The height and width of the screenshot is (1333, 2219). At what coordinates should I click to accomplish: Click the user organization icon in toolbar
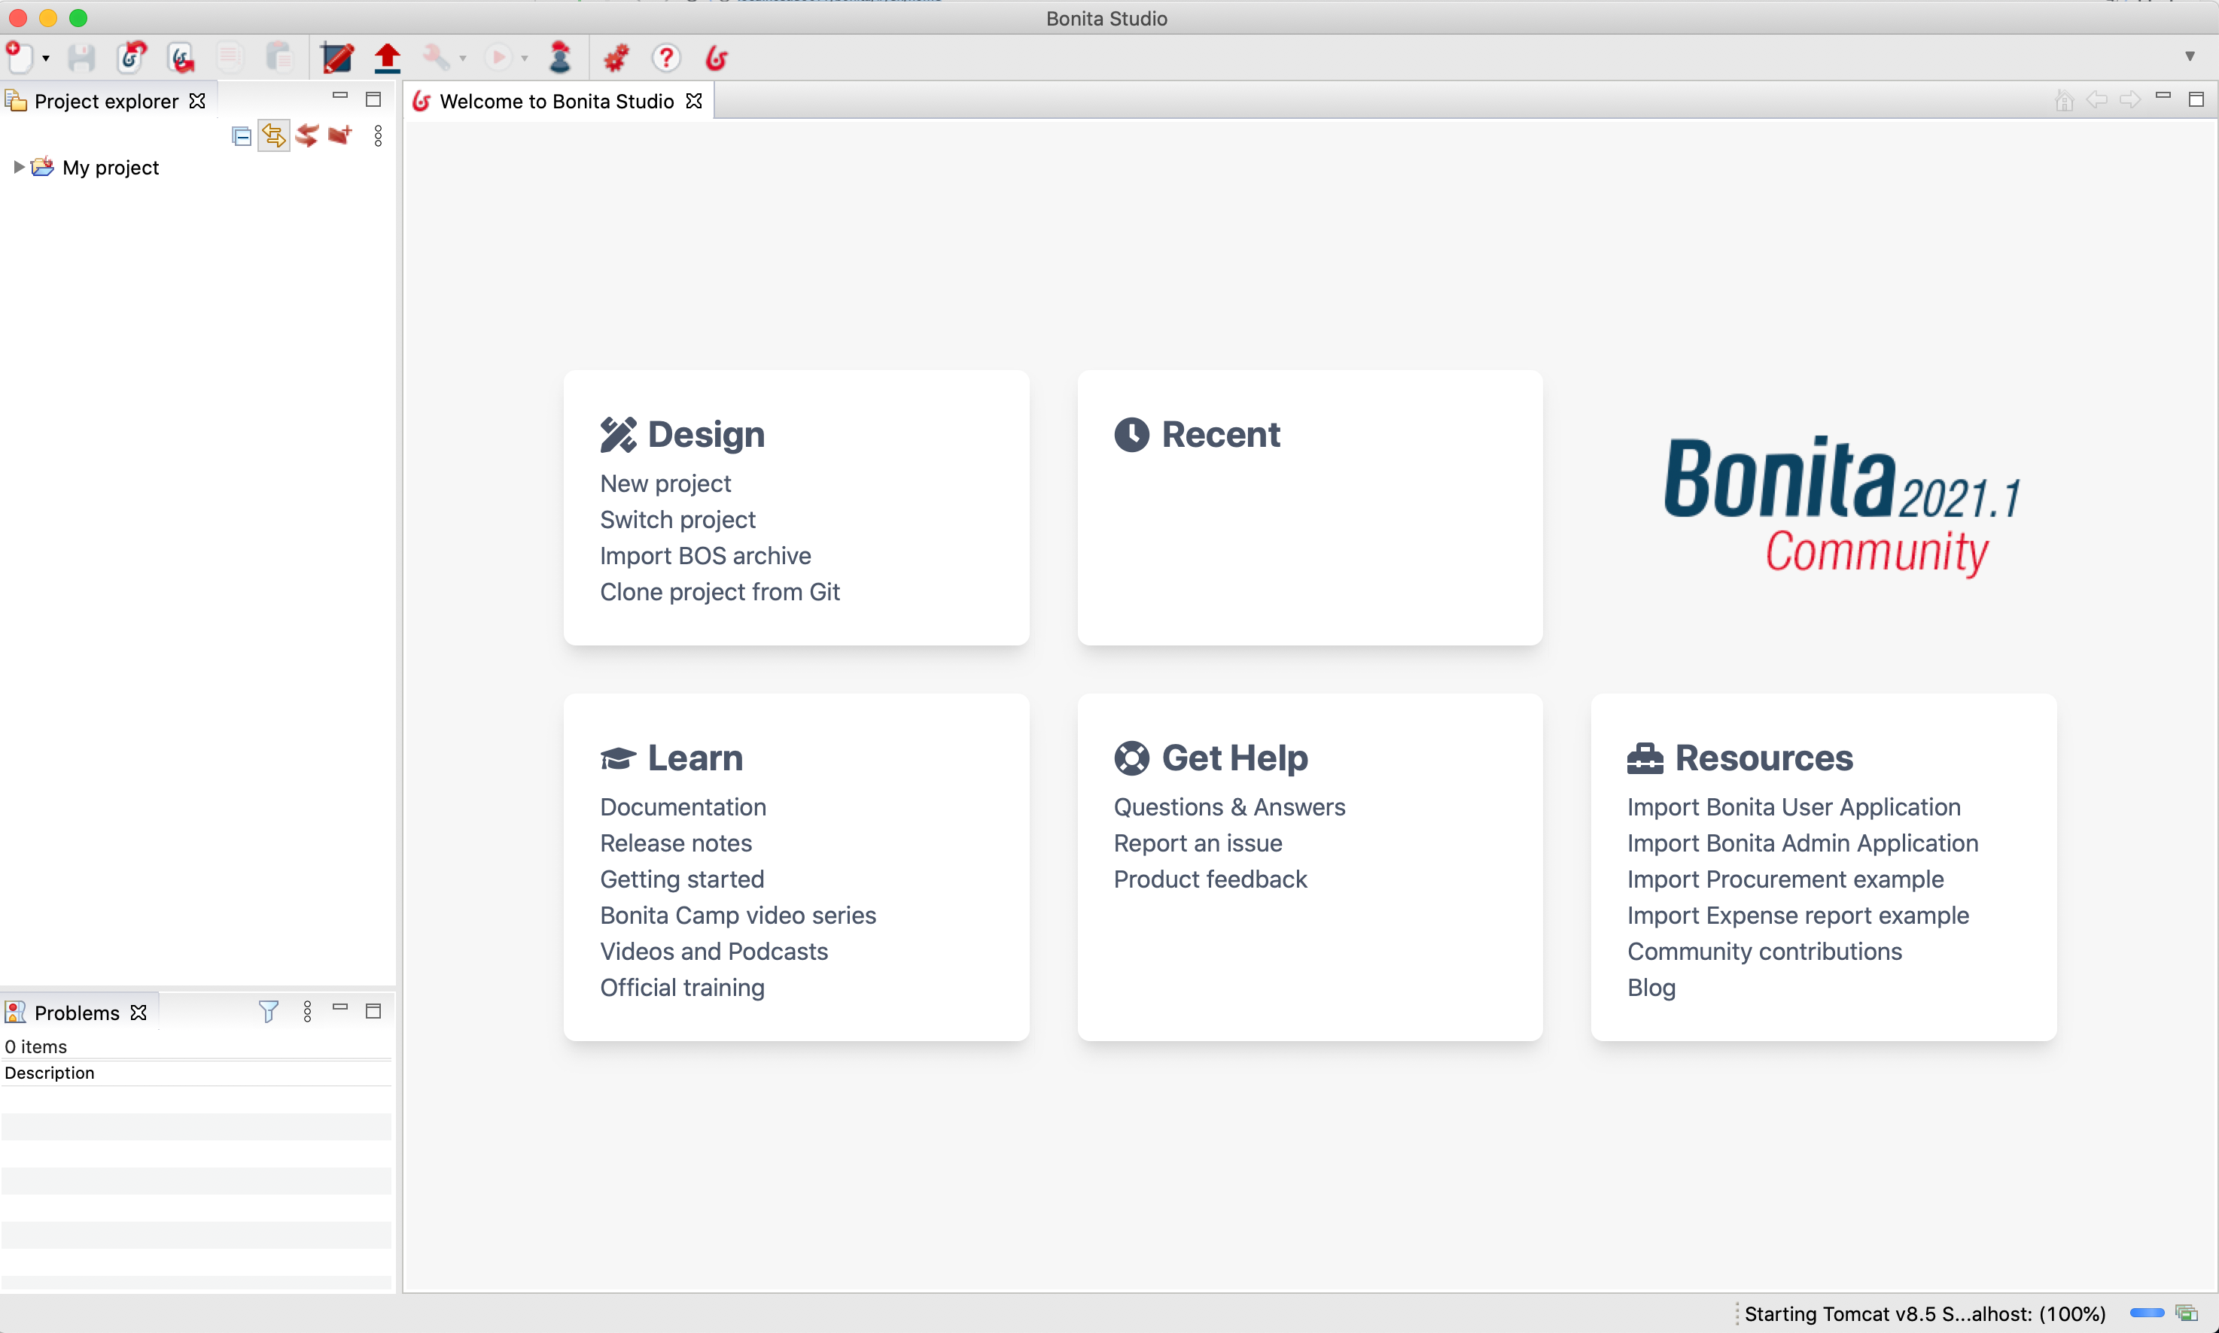click(560, 57)
